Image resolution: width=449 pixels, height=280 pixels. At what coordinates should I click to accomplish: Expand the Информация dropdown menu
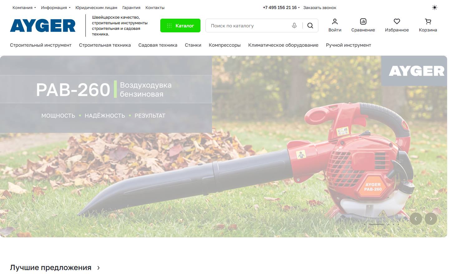pyautogui.click(x=56, y=7)
